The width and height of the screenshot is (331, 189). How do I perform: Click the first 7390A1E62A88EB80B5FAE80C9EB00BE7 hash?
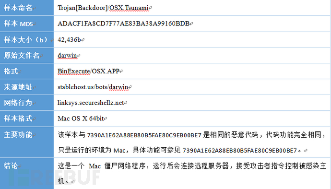144,135
